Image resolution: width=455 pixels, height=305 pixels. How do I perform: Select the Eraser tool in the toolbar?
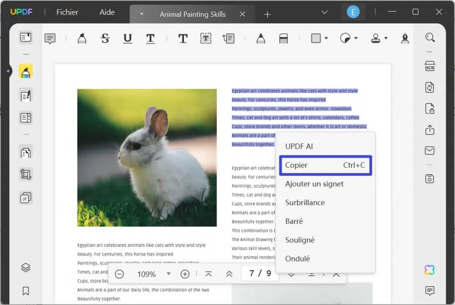283,38
